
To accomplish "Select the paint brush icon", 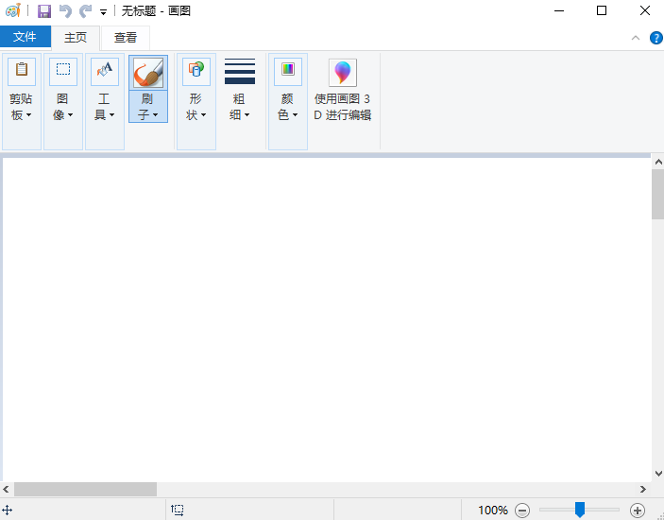I will (148, 73).
